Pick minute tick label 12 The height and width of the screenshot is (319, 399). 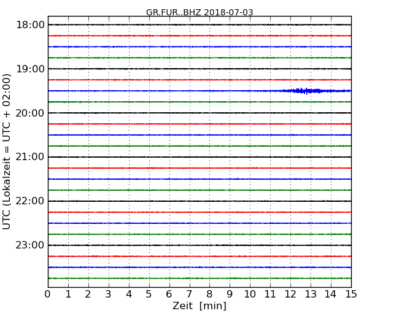pyautogui.click(x=290, y=294)
